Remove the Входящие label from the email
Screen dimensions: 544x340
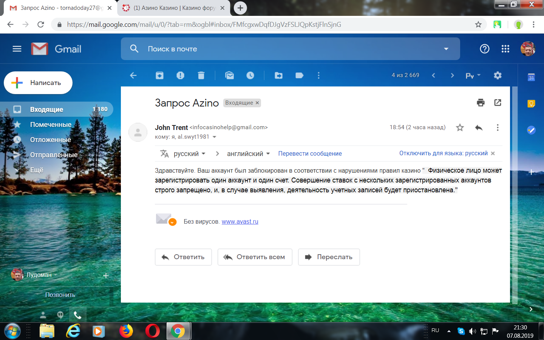coord(257,103)
